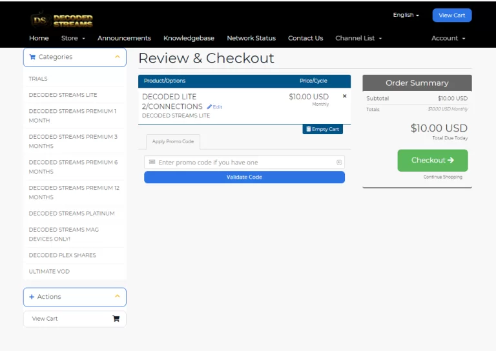This screenshot has width=496, height=351.
Task: Select DECODED PLEX SHARES category
Action: tap(62, 255)
